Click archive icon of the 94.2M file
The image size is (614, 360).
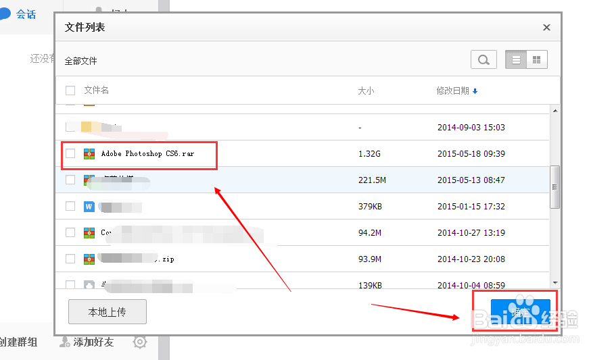click(89, 233)
